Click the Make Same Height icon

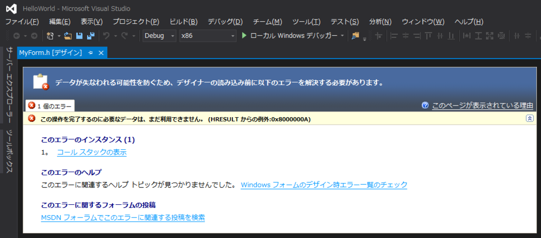click(x=478, y=35)
